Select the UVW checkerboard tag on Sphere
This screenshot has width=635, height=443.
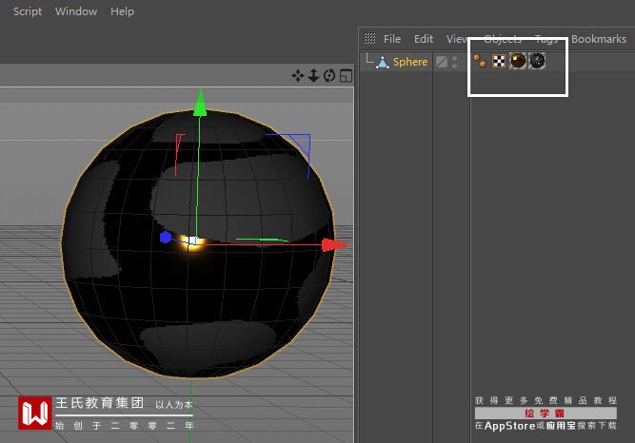(499, 61)
